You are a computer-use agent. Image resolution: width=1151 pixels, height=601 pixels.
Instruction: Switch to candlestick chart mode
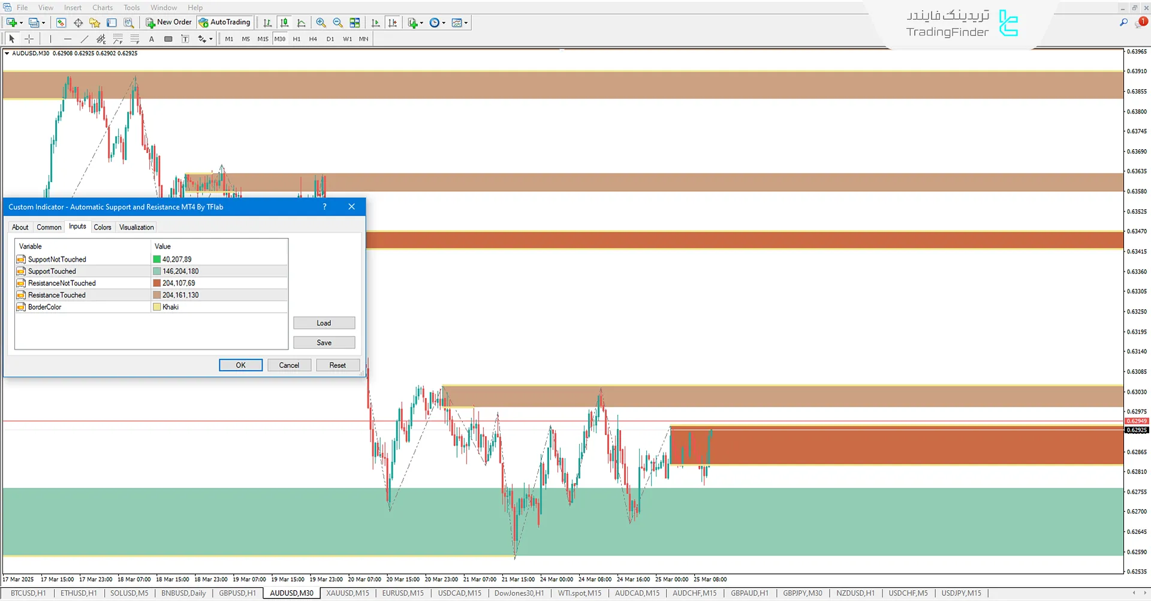(x=284, y=23)
